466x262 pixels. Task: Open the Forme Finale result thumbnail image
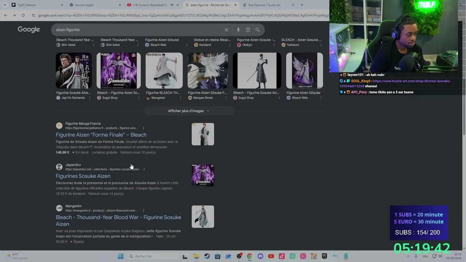203,134
